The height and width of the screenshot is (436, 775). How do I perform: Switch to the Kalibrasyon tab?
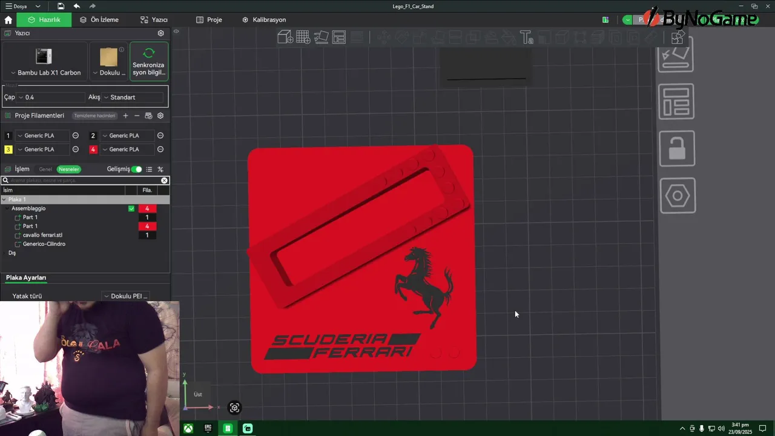pyautogui.click(x=264, y=19)
